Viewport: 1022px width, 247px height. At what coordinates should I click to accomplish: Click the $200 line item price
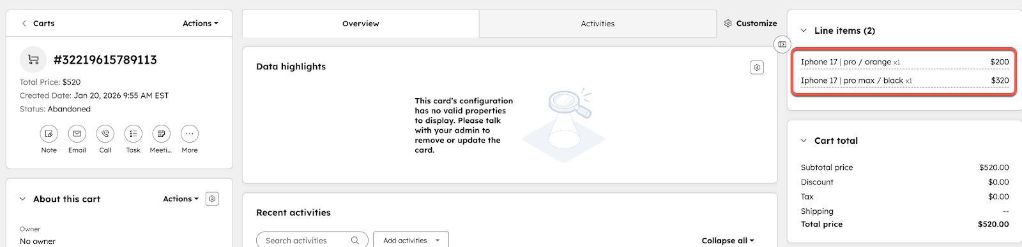(1000, 62)
